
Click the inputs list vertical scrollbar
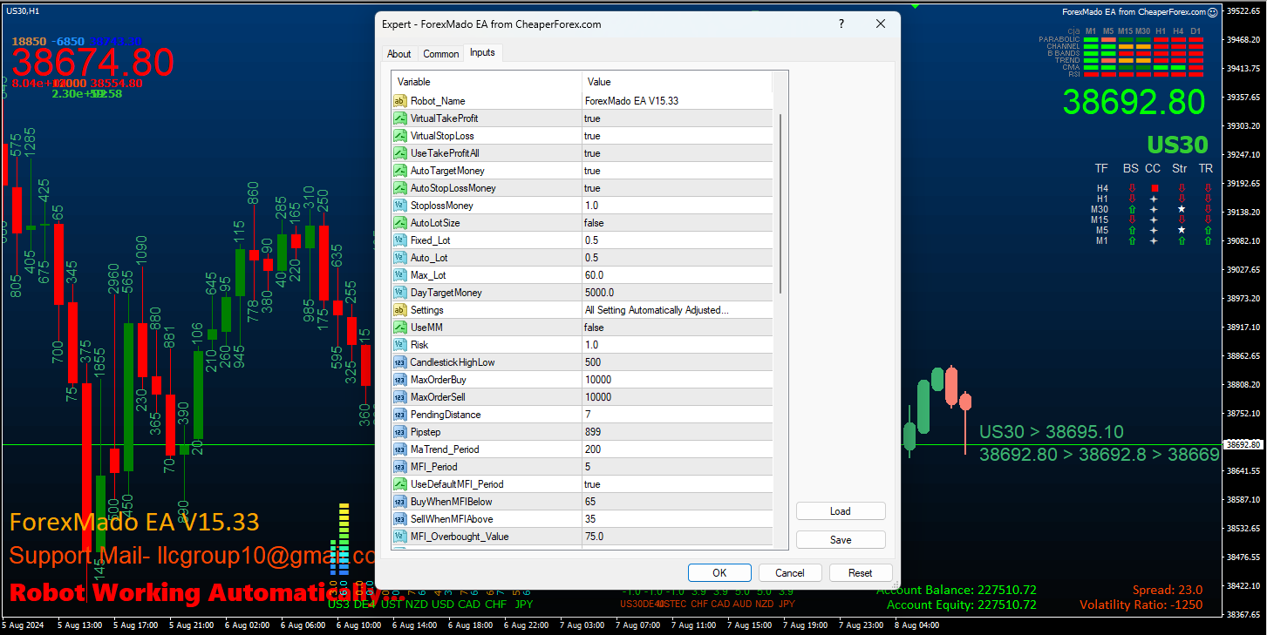click(780, 203)
